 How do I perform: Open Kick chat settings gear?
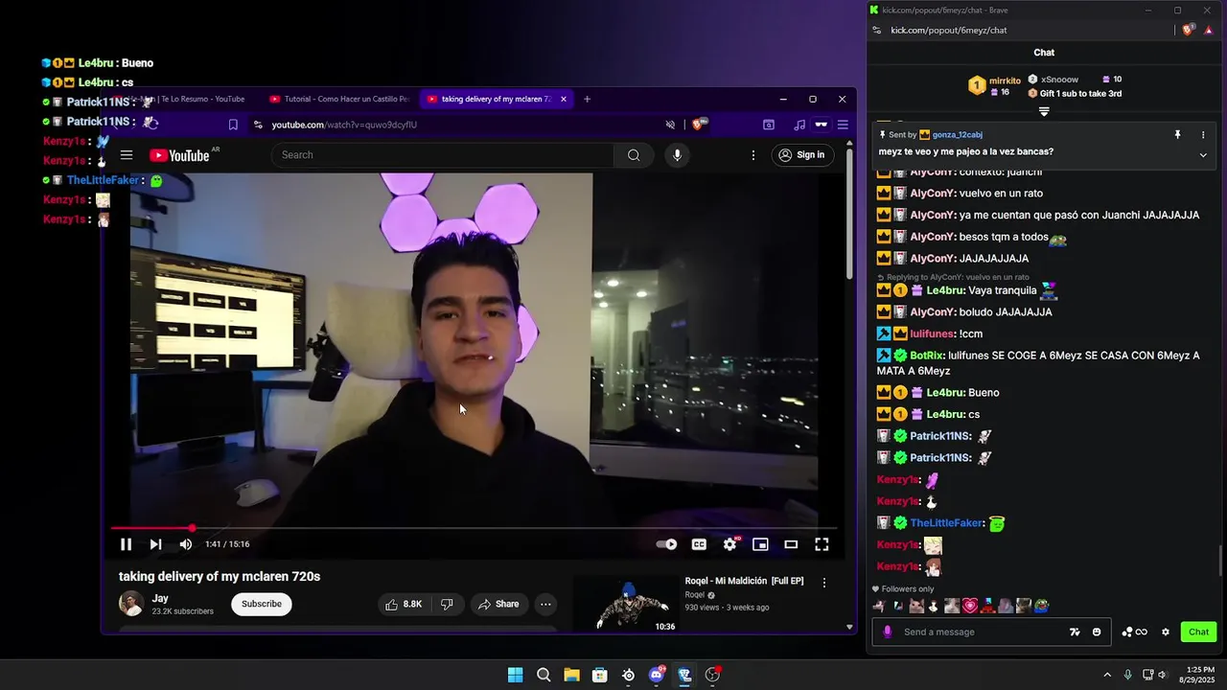tap(1166, 632)
